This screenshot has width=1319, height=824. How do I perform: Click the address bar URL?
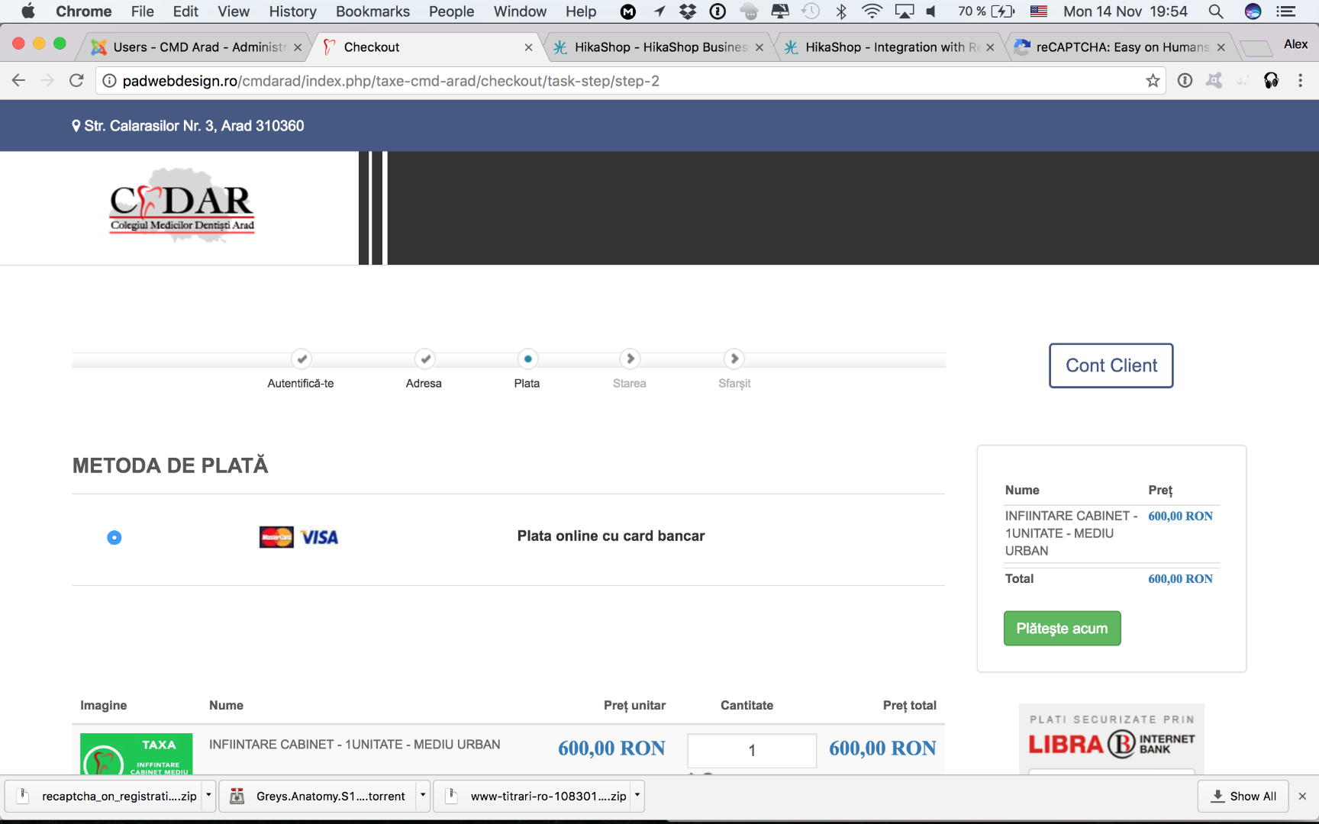tap(391, 81)
